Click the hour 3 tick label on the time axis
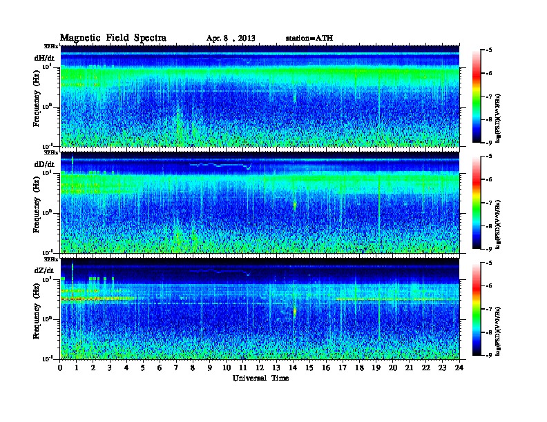Image resolution: width=547 pixels, height=422 pixels. [x=111, y=368]
